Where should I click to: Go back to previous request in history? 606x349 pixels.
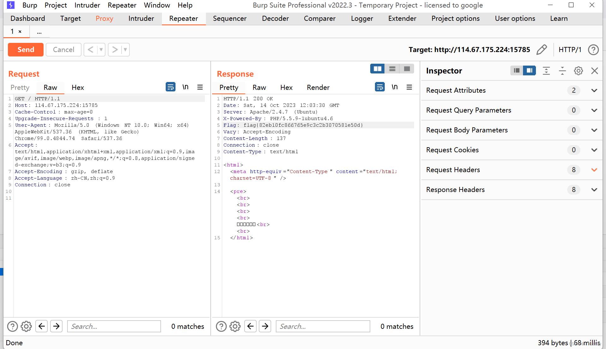(91, 49)
